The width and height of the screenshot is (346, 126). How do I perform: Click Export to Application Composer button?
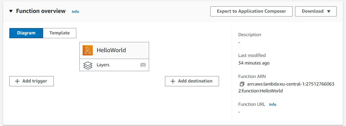pos(251,11)
